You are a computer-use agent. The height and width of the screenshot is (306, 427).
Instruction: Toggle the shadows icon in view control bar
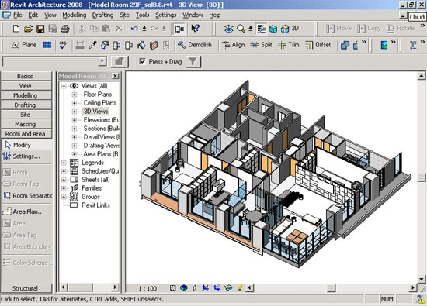point(194,287)
